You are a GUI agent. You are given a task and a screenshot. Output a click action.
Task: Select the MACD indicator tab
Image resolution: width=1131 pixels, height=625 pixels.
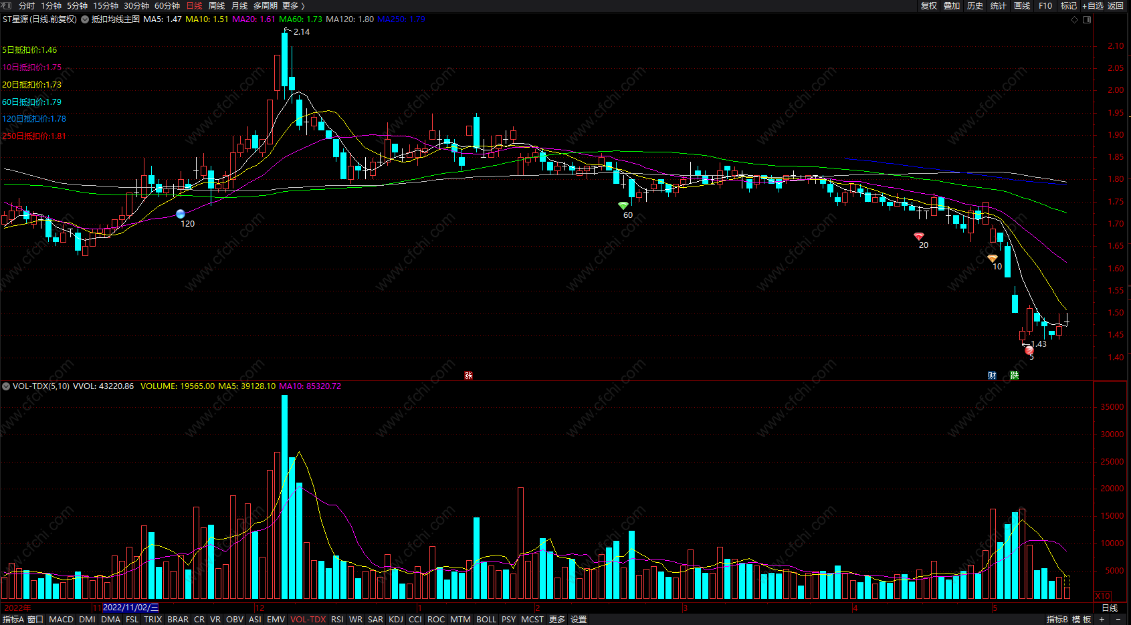62,620
